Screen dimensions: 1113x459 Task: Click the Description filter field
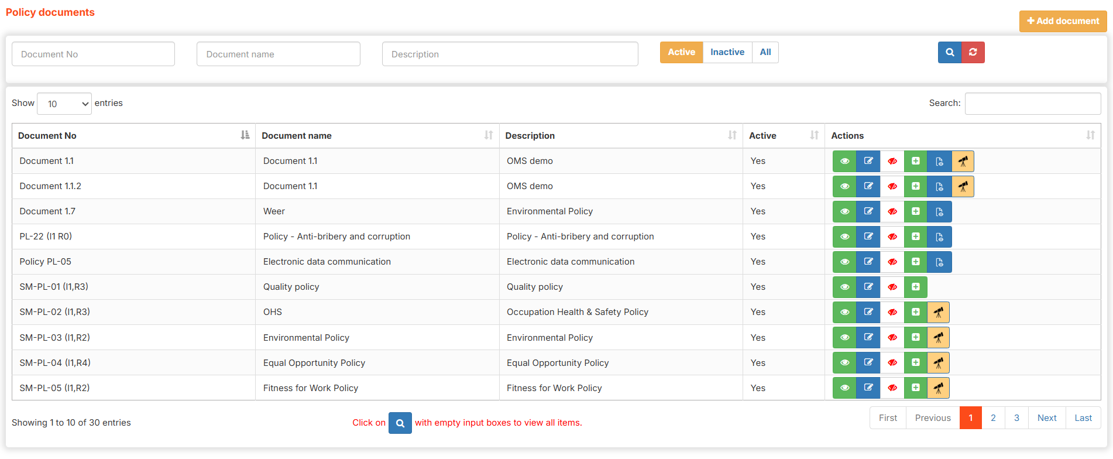point(510,54)
